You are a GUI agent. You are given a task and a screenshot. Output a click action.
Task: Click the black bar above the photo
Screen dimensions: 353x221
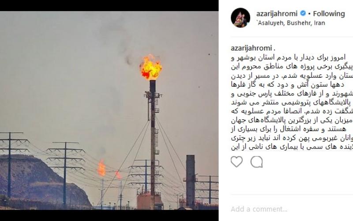point(109,5)
